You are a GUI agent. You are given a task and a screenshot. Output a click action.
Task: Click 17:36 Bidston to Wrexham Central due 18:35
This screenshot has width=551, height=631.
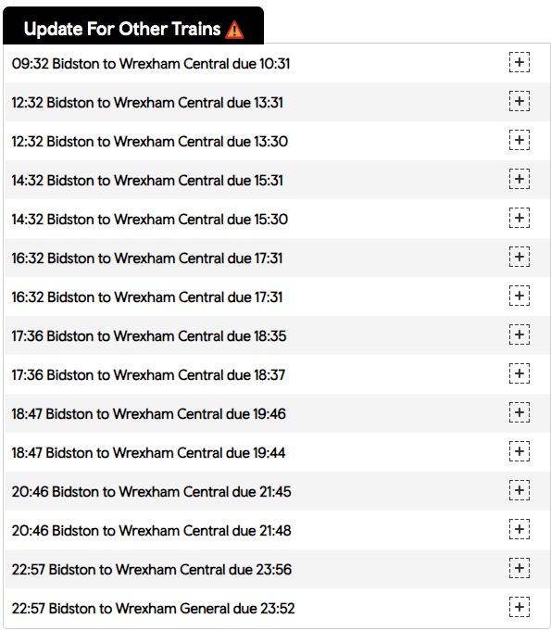click(149, 336)
